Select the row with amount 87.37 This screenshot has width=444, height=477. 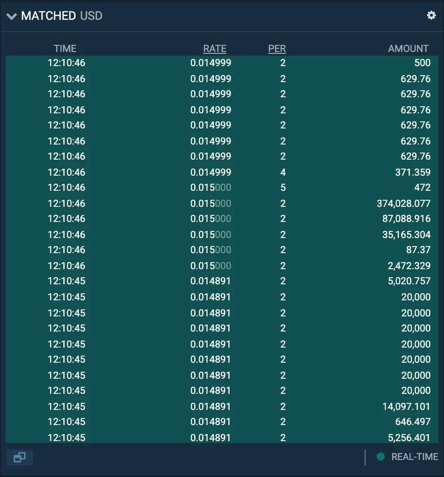click(222, 250)
